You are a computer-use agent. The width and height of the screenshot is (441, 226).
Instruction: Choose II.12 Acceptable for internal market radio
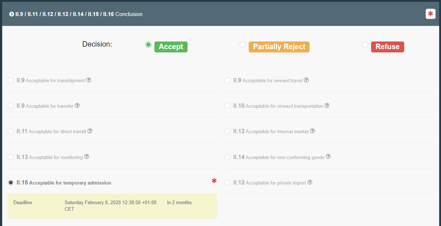click(x=228, y=131)
